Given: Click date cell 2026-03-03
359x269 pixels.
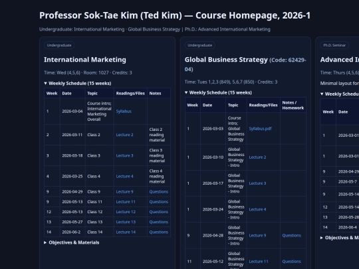Looking at the screenshot, I should pyautogui.click(x=213, y=129).
